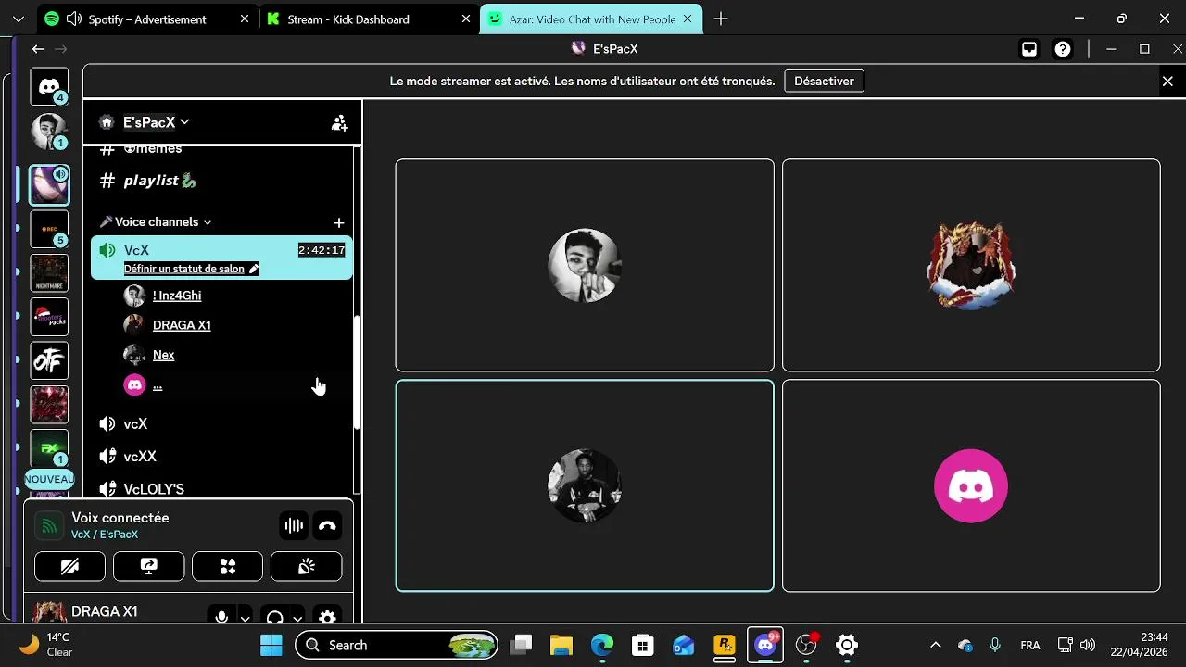The image size is (1186, 667).
Task: Close the Azar Video Chat tab
Action: tap(688, 19)
